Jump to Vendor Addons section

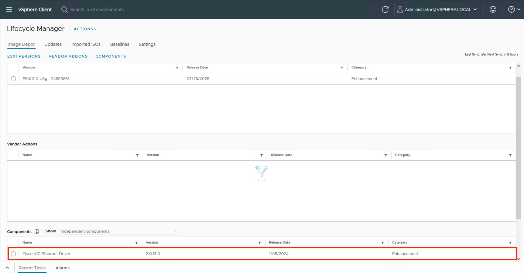68,56
